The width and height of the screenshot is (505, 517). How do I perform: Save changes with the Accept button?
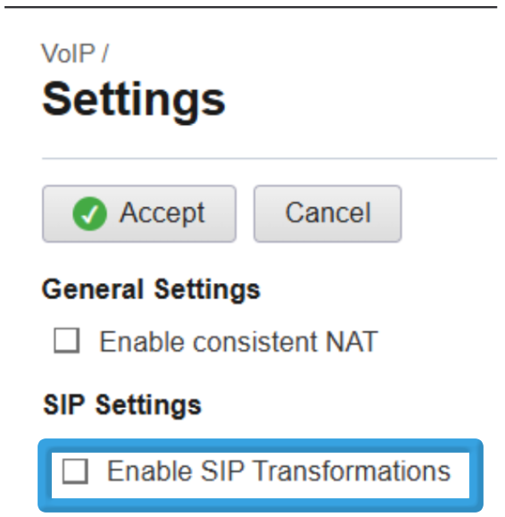(139, 213)
